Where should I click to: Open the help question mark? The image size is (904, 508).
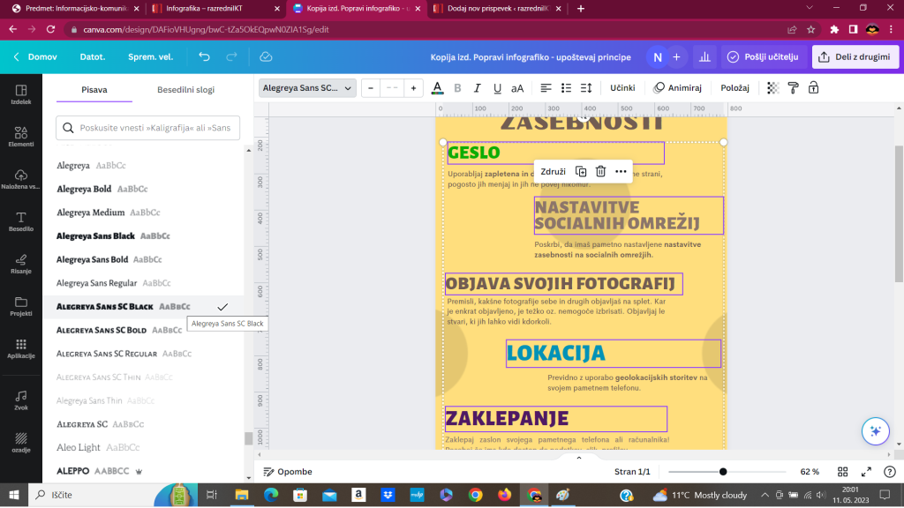(x=890, y=472)
